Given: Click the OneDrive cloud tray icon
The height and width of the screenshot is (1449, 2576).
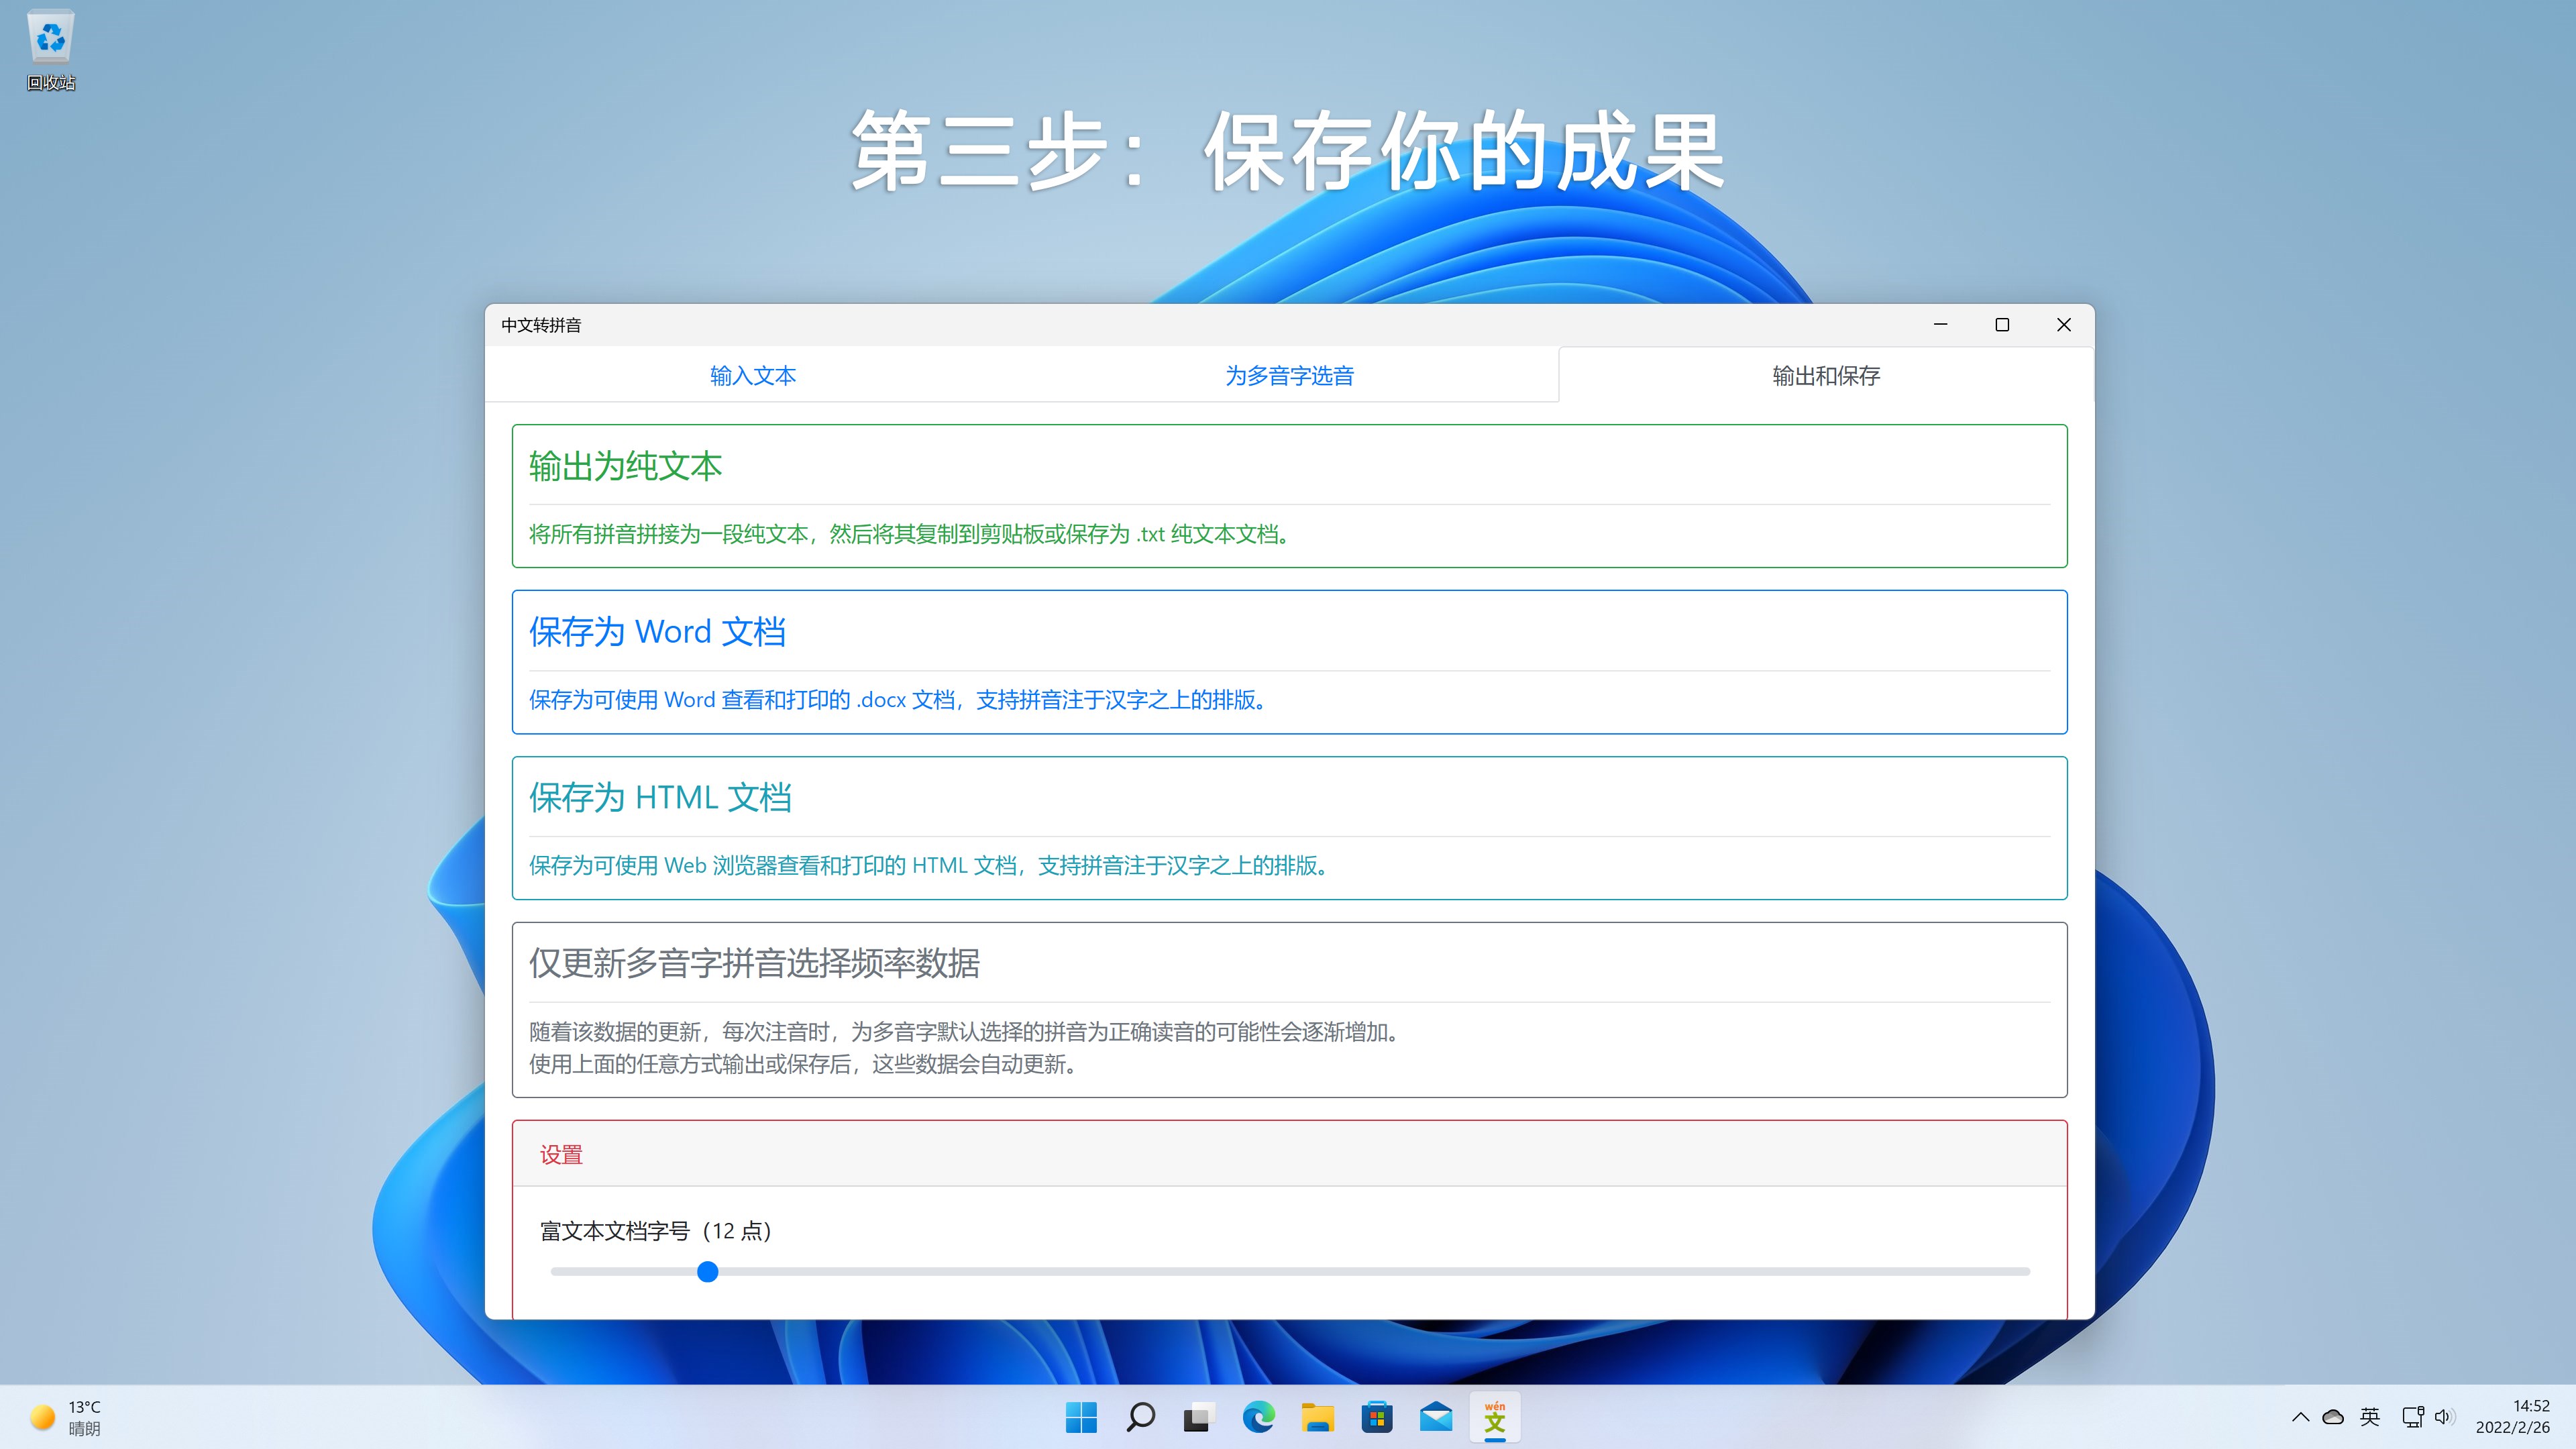Looking at the screenshot, I should (2333, 1416).
